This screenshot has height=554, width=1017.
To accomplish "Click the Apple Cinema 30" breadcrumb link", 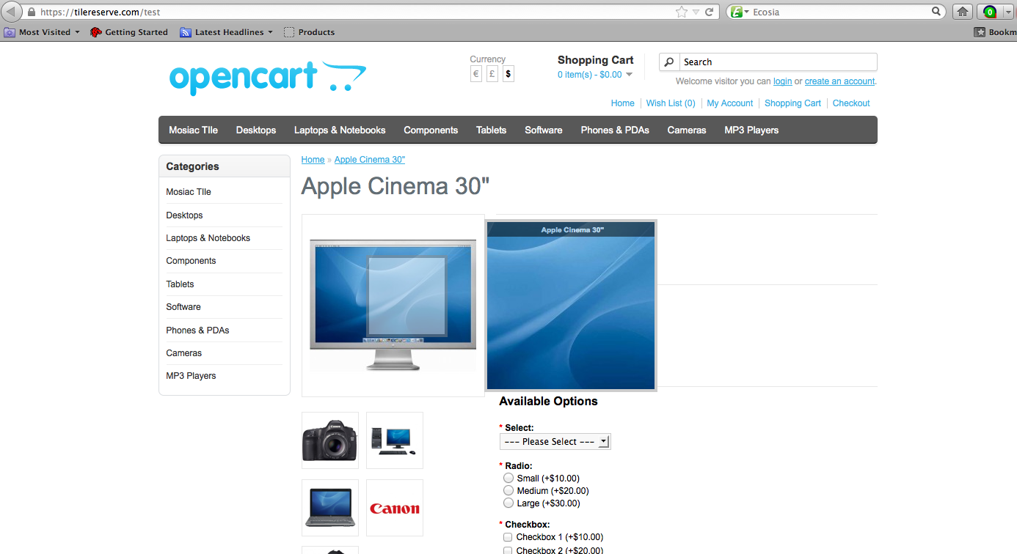I will pos(370,160).
